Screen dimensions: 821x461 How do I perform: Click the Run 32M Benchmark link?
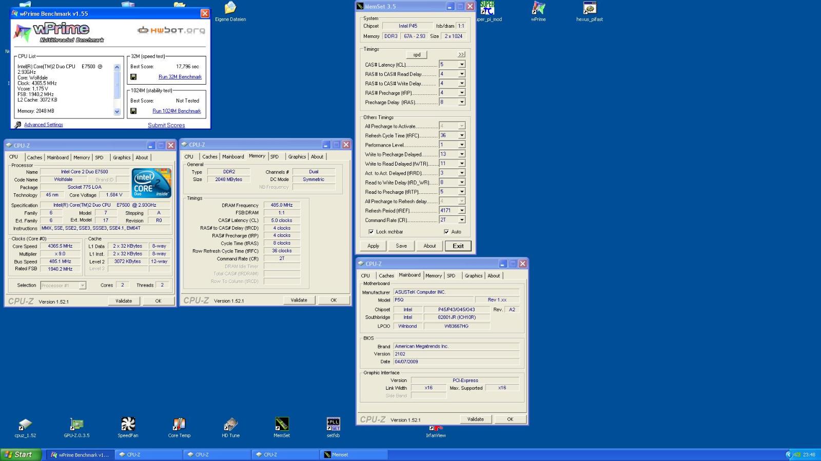pyautogui.click(x=180, y=77)
